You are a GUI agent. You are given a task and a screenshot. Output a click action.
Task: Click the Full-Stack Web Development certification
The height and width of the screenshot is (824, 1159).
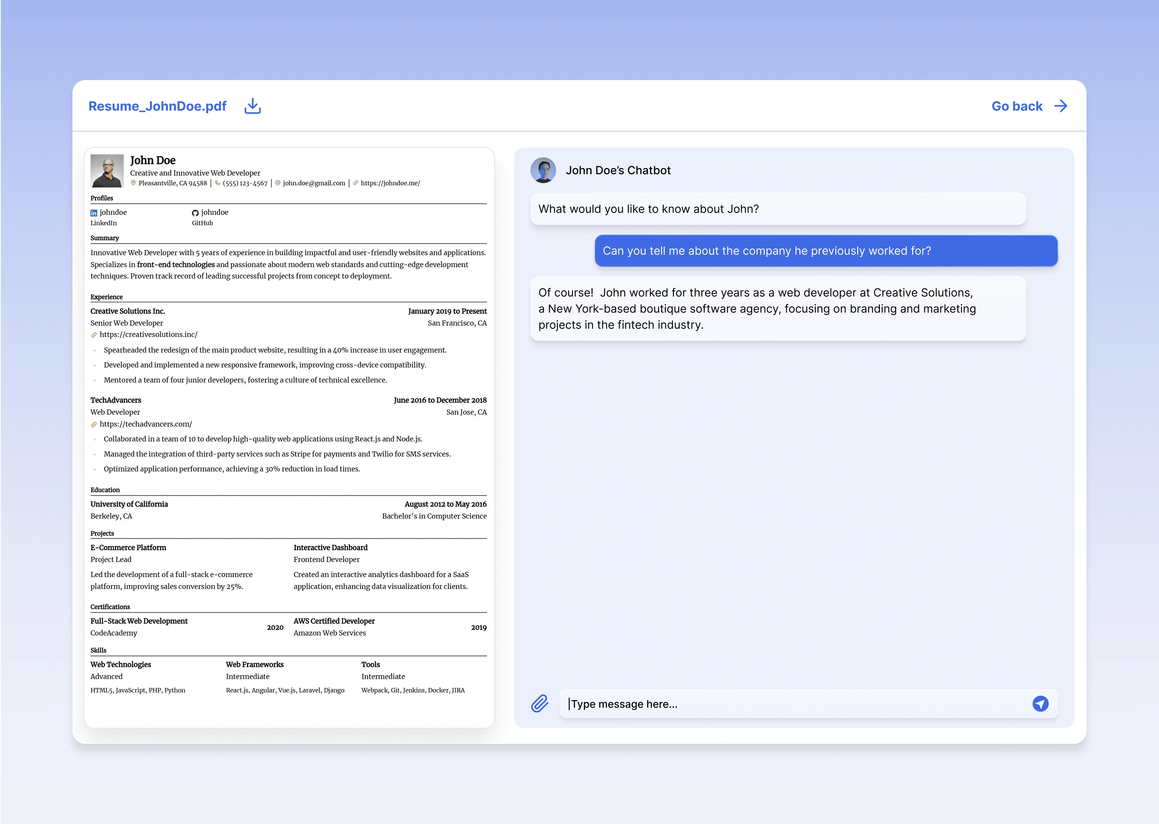point(139,621)
